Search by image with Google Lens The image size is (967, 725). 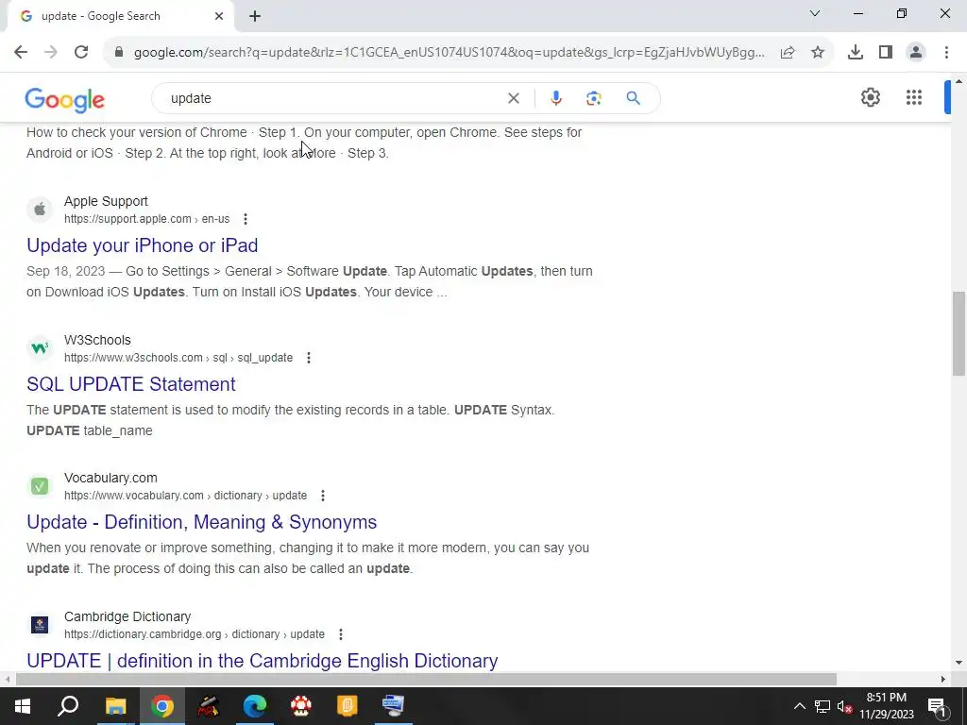(593, 98)
